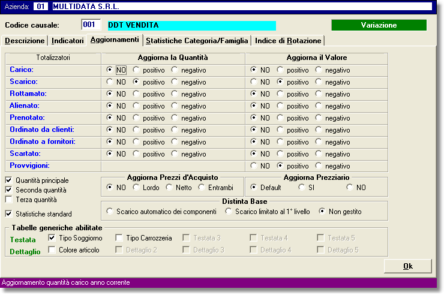Toggle Quantità principale checkbox
The width and height of the screenshot is (444, 295).
pyautogui.click(x=9, y=180)
